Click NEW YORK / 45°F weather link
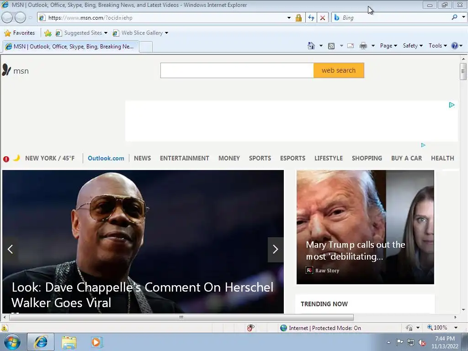This screenshot has width=468, height=351. [50, 158]
